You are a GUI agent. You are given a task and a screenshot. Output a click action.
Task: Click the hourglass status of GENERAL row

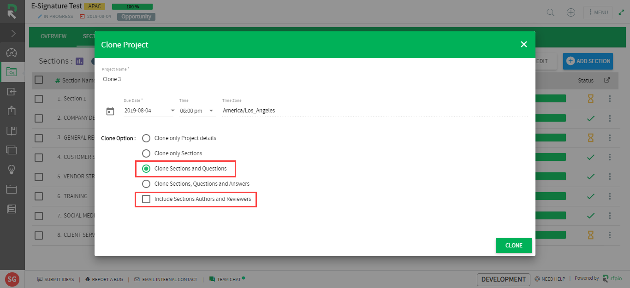coord(590,138)
